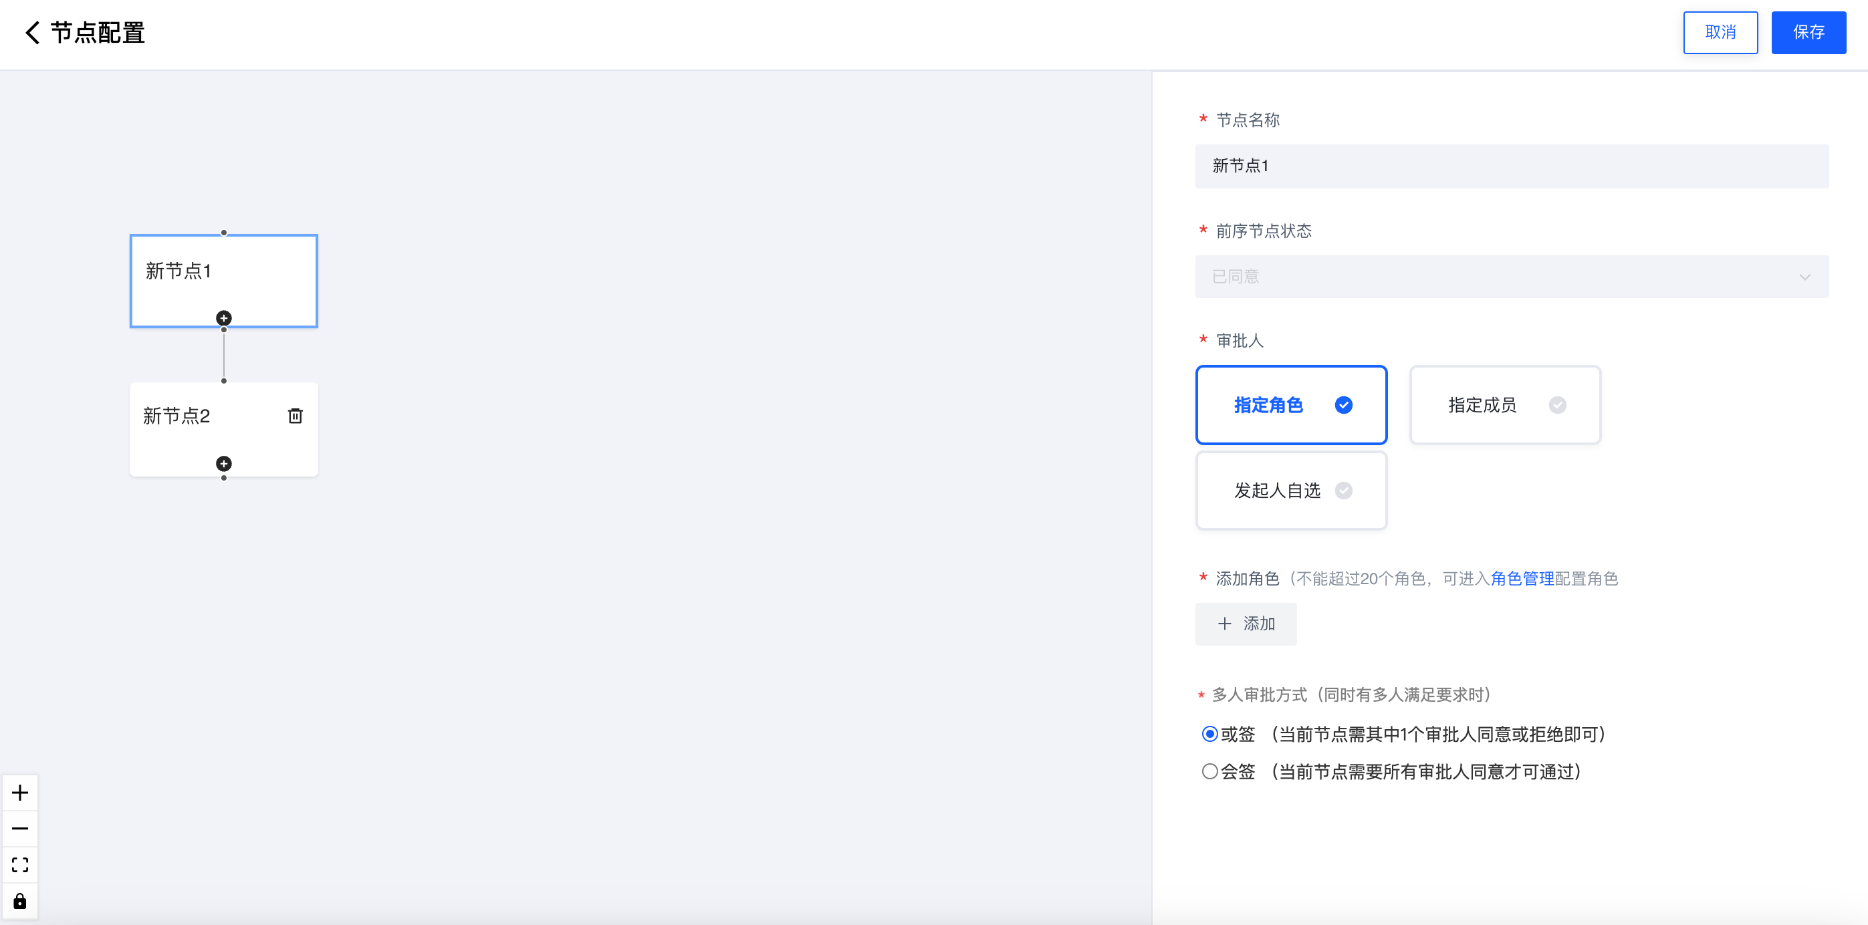
Task: Click the 保存 button
Action: [x=1808, y=33]
